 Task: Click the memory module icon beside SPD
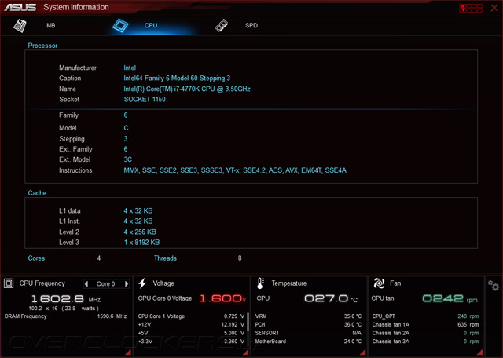click(x=222, y=26)
